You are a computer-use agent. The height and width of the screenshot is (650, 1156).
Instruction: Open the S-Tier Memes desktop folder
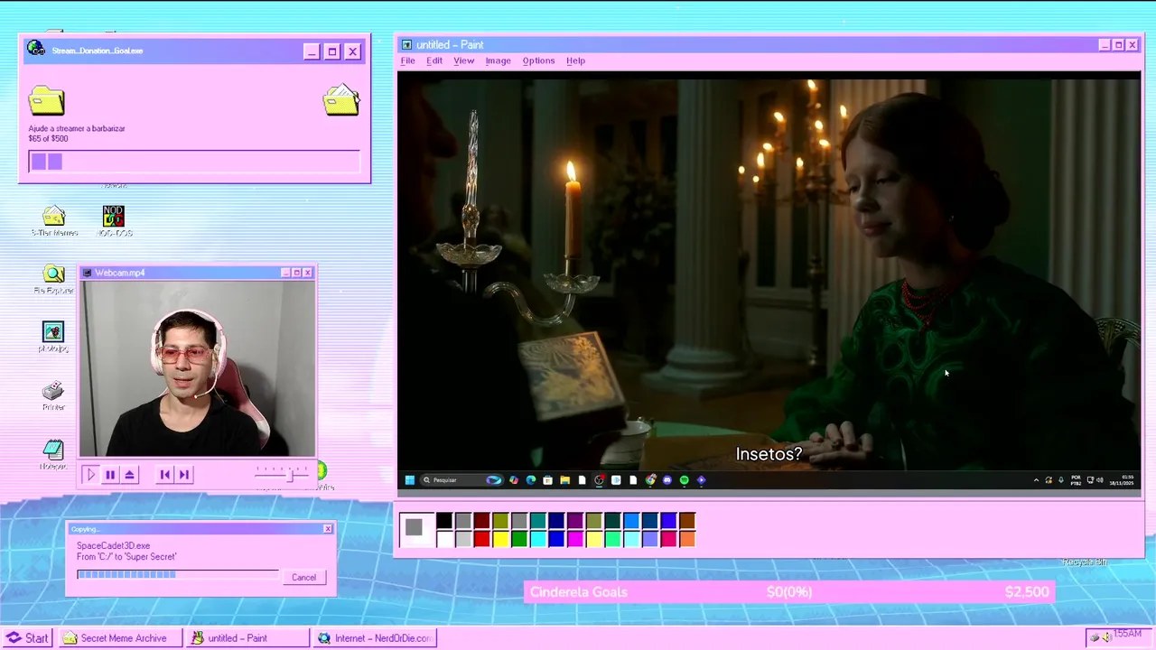[54, 220]
